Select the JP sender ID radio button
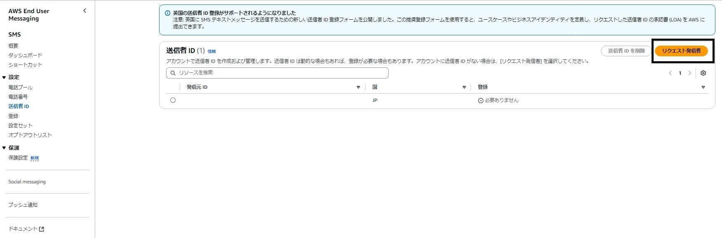 (173, 100)
